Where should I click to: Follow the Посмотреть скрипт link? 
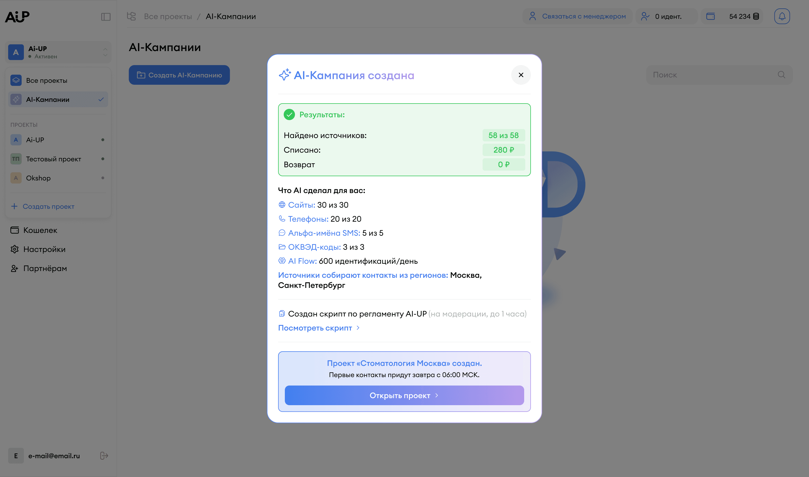point(319,328)
